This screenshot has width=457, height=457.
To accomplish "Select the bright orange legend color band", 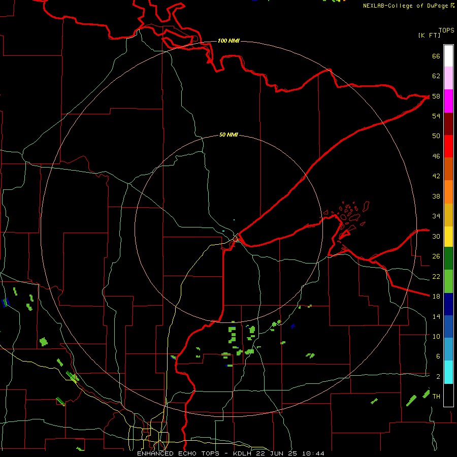I will pyautogui.click(x=448, y=192).
